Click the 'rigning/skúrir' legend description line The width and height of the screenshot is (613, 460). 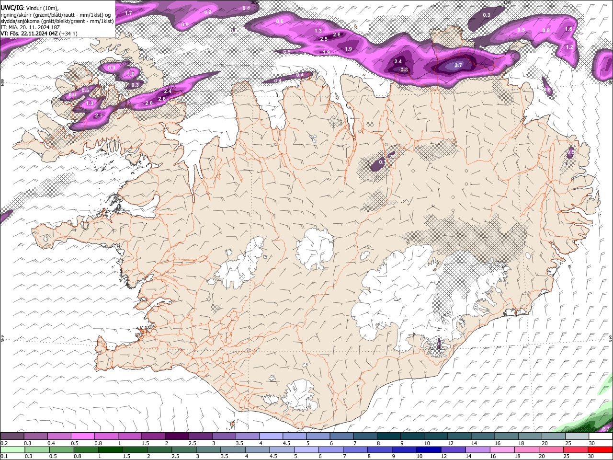click(x=56, y=15)
